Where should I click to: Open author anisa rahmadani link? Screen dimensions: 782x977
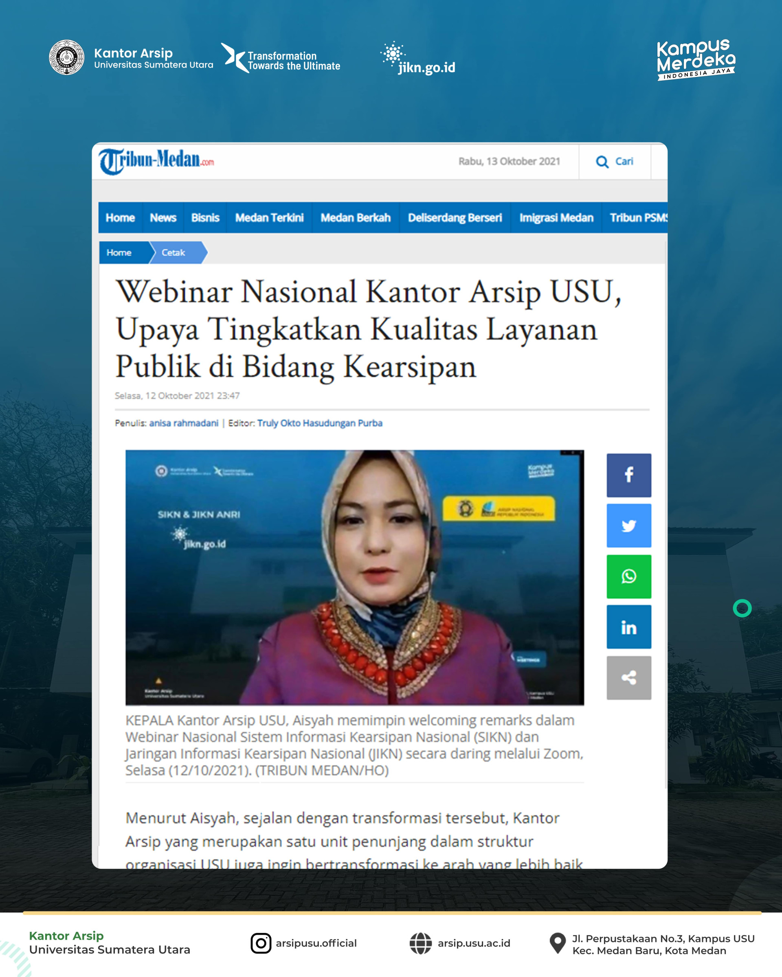point(184,423)
